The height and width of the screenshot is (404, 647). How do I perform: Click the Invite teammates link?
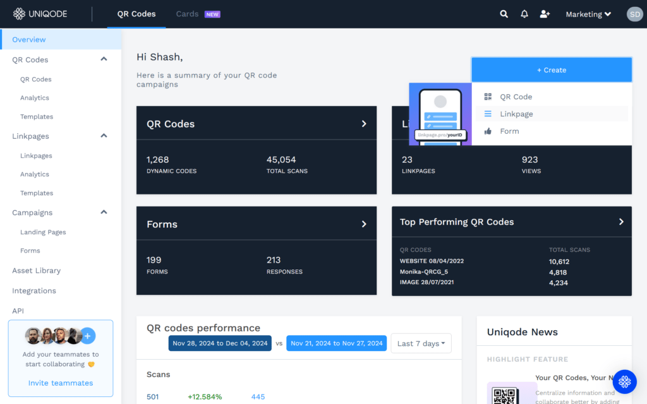60,383
